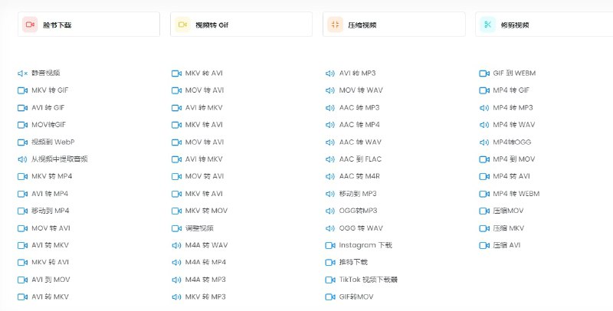The image size is (613, 311).
Task: Select the 压缩 MKV link
Action: 508,228
